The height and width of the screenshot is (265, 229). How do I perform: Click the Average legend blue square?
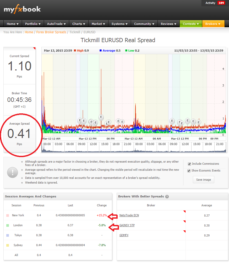point(100,51)
